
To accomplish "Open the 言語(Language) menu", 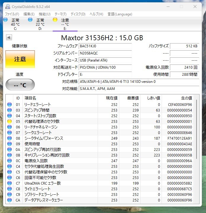I will click(x=120, y=14).
